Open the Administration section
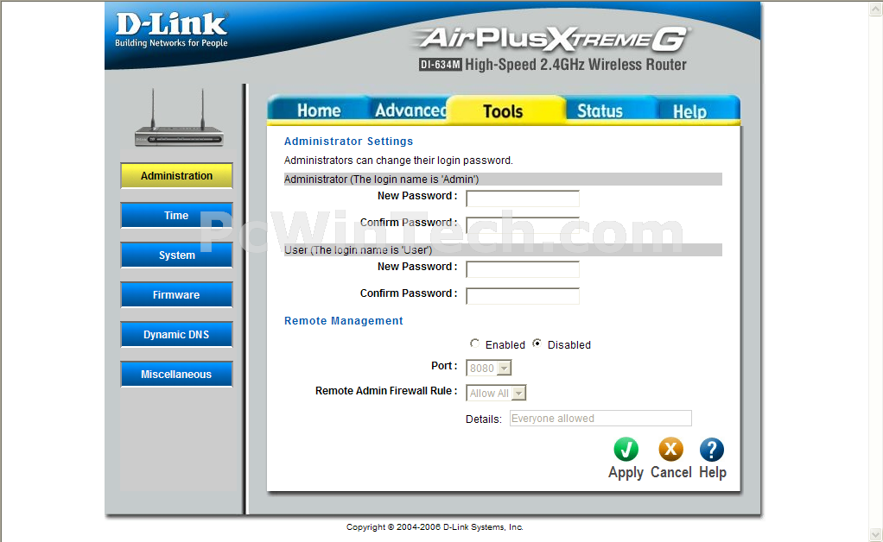This screenshot has width=883, height=542. click(x=177, y=176)
